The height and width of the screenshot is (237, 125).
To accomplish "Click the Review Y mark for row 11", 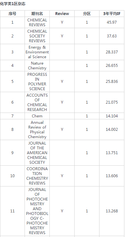I will coord(62,211).
